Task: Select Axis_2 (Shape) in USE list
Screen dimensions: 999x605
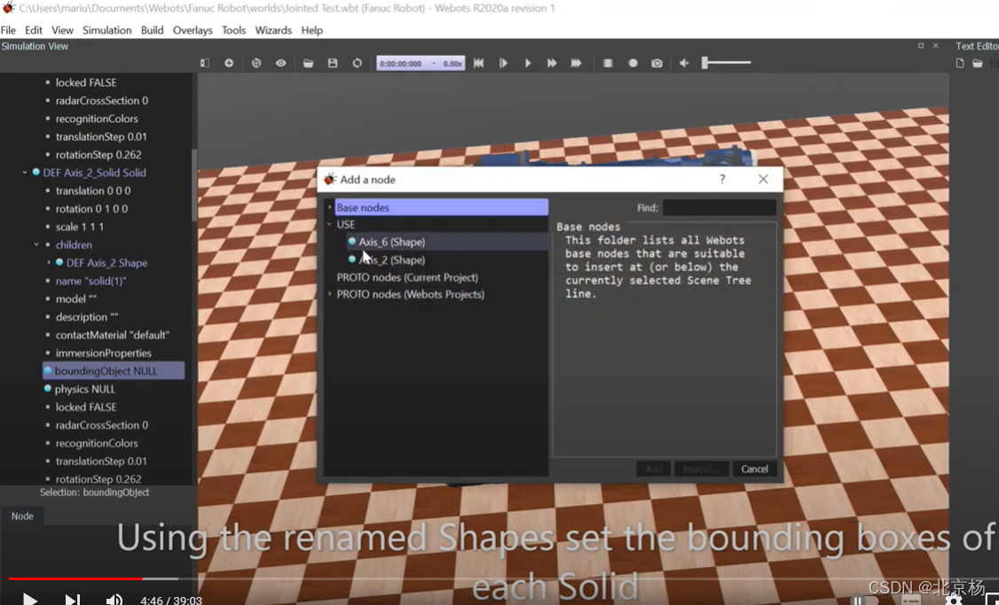Action: click(x=392, y=260)
